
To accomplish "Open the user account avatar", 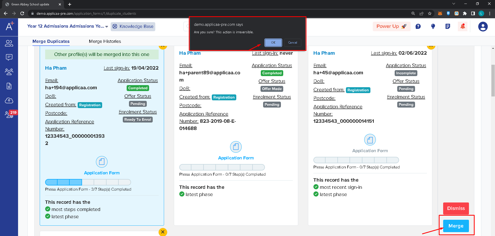I will pos(483,26).
